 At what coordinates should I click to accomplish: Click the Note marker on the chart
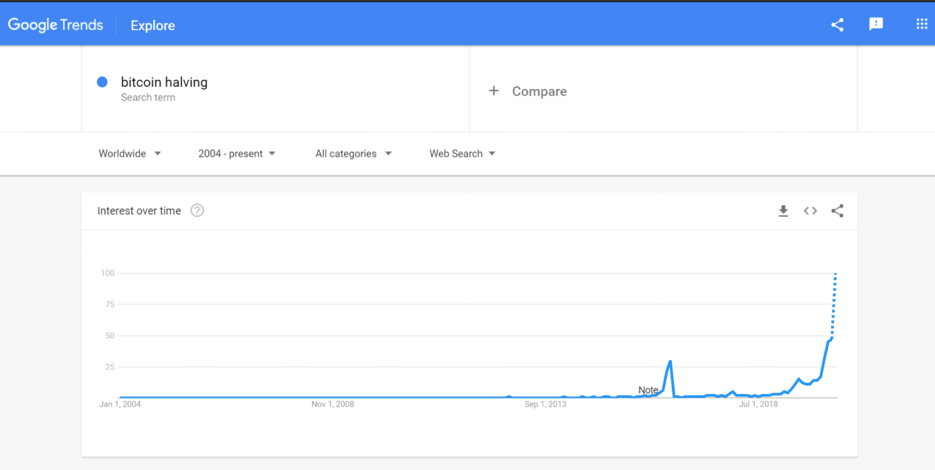648,390
